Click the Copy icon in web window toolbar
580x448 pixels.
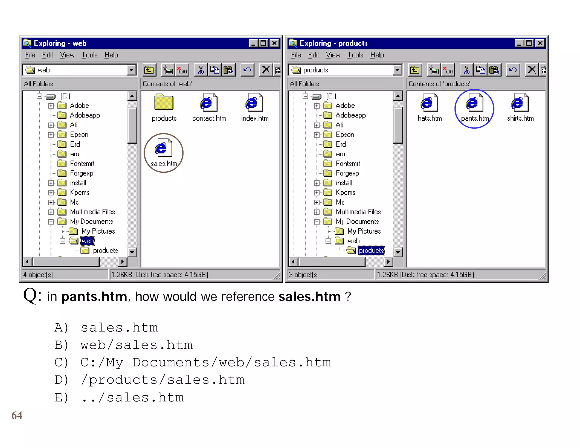[215, 70]
